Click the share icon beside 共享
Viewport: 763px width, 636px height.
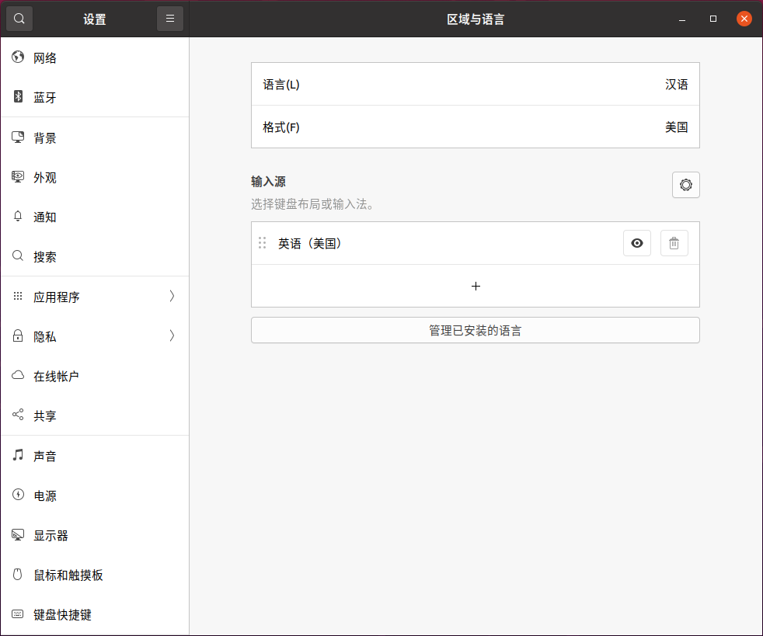tap(18, 415)
